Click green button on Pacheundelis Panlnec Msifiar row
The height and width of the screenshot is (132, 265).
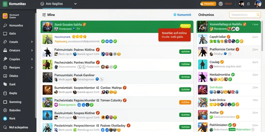(x=185, y=64)
